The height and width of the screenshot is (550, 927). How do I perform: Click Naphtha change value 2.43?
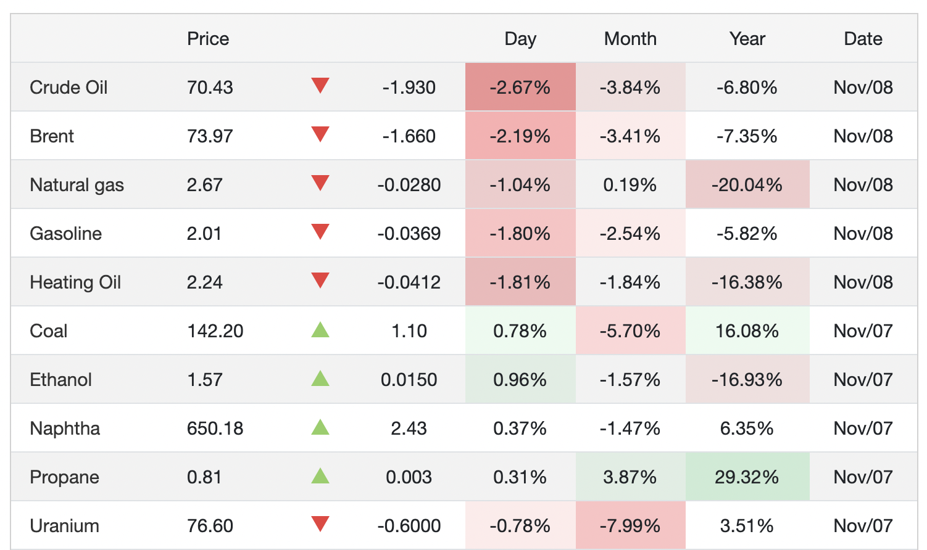(409, 429)
